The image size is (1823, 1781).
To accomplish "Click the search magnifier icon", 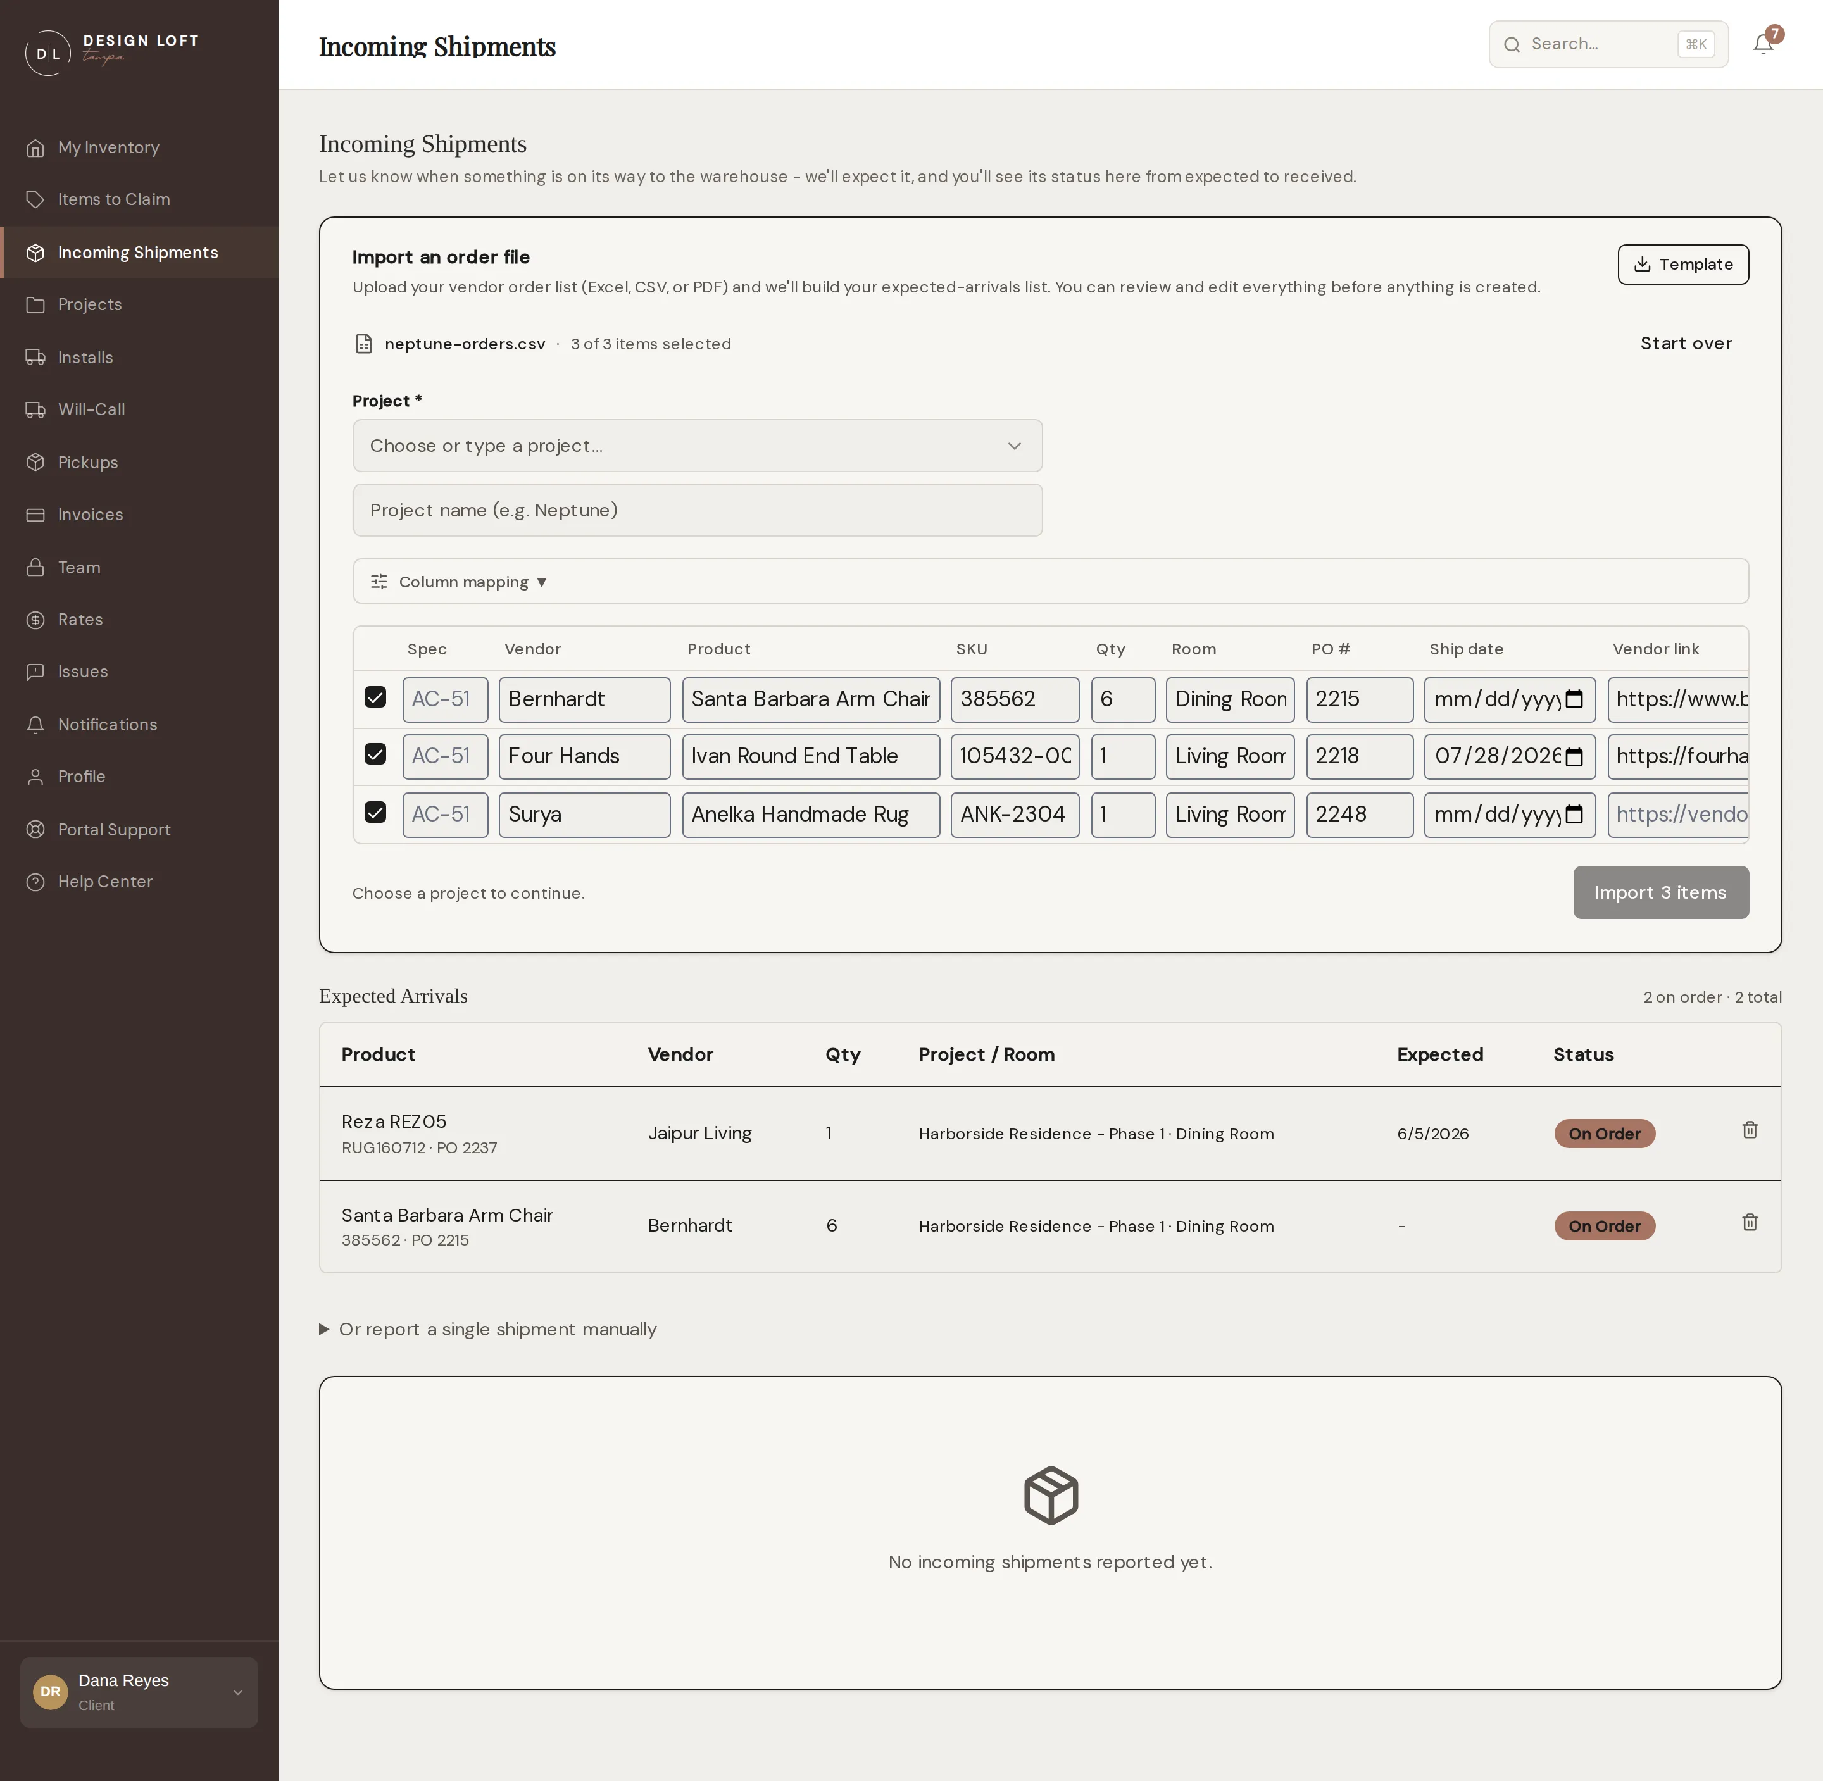I will click(1512, 44).
